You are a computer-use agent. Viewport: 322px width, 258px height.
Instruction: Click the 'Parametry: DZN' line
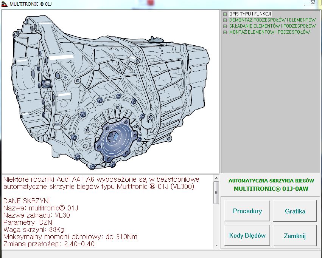(x=28, y=222)
